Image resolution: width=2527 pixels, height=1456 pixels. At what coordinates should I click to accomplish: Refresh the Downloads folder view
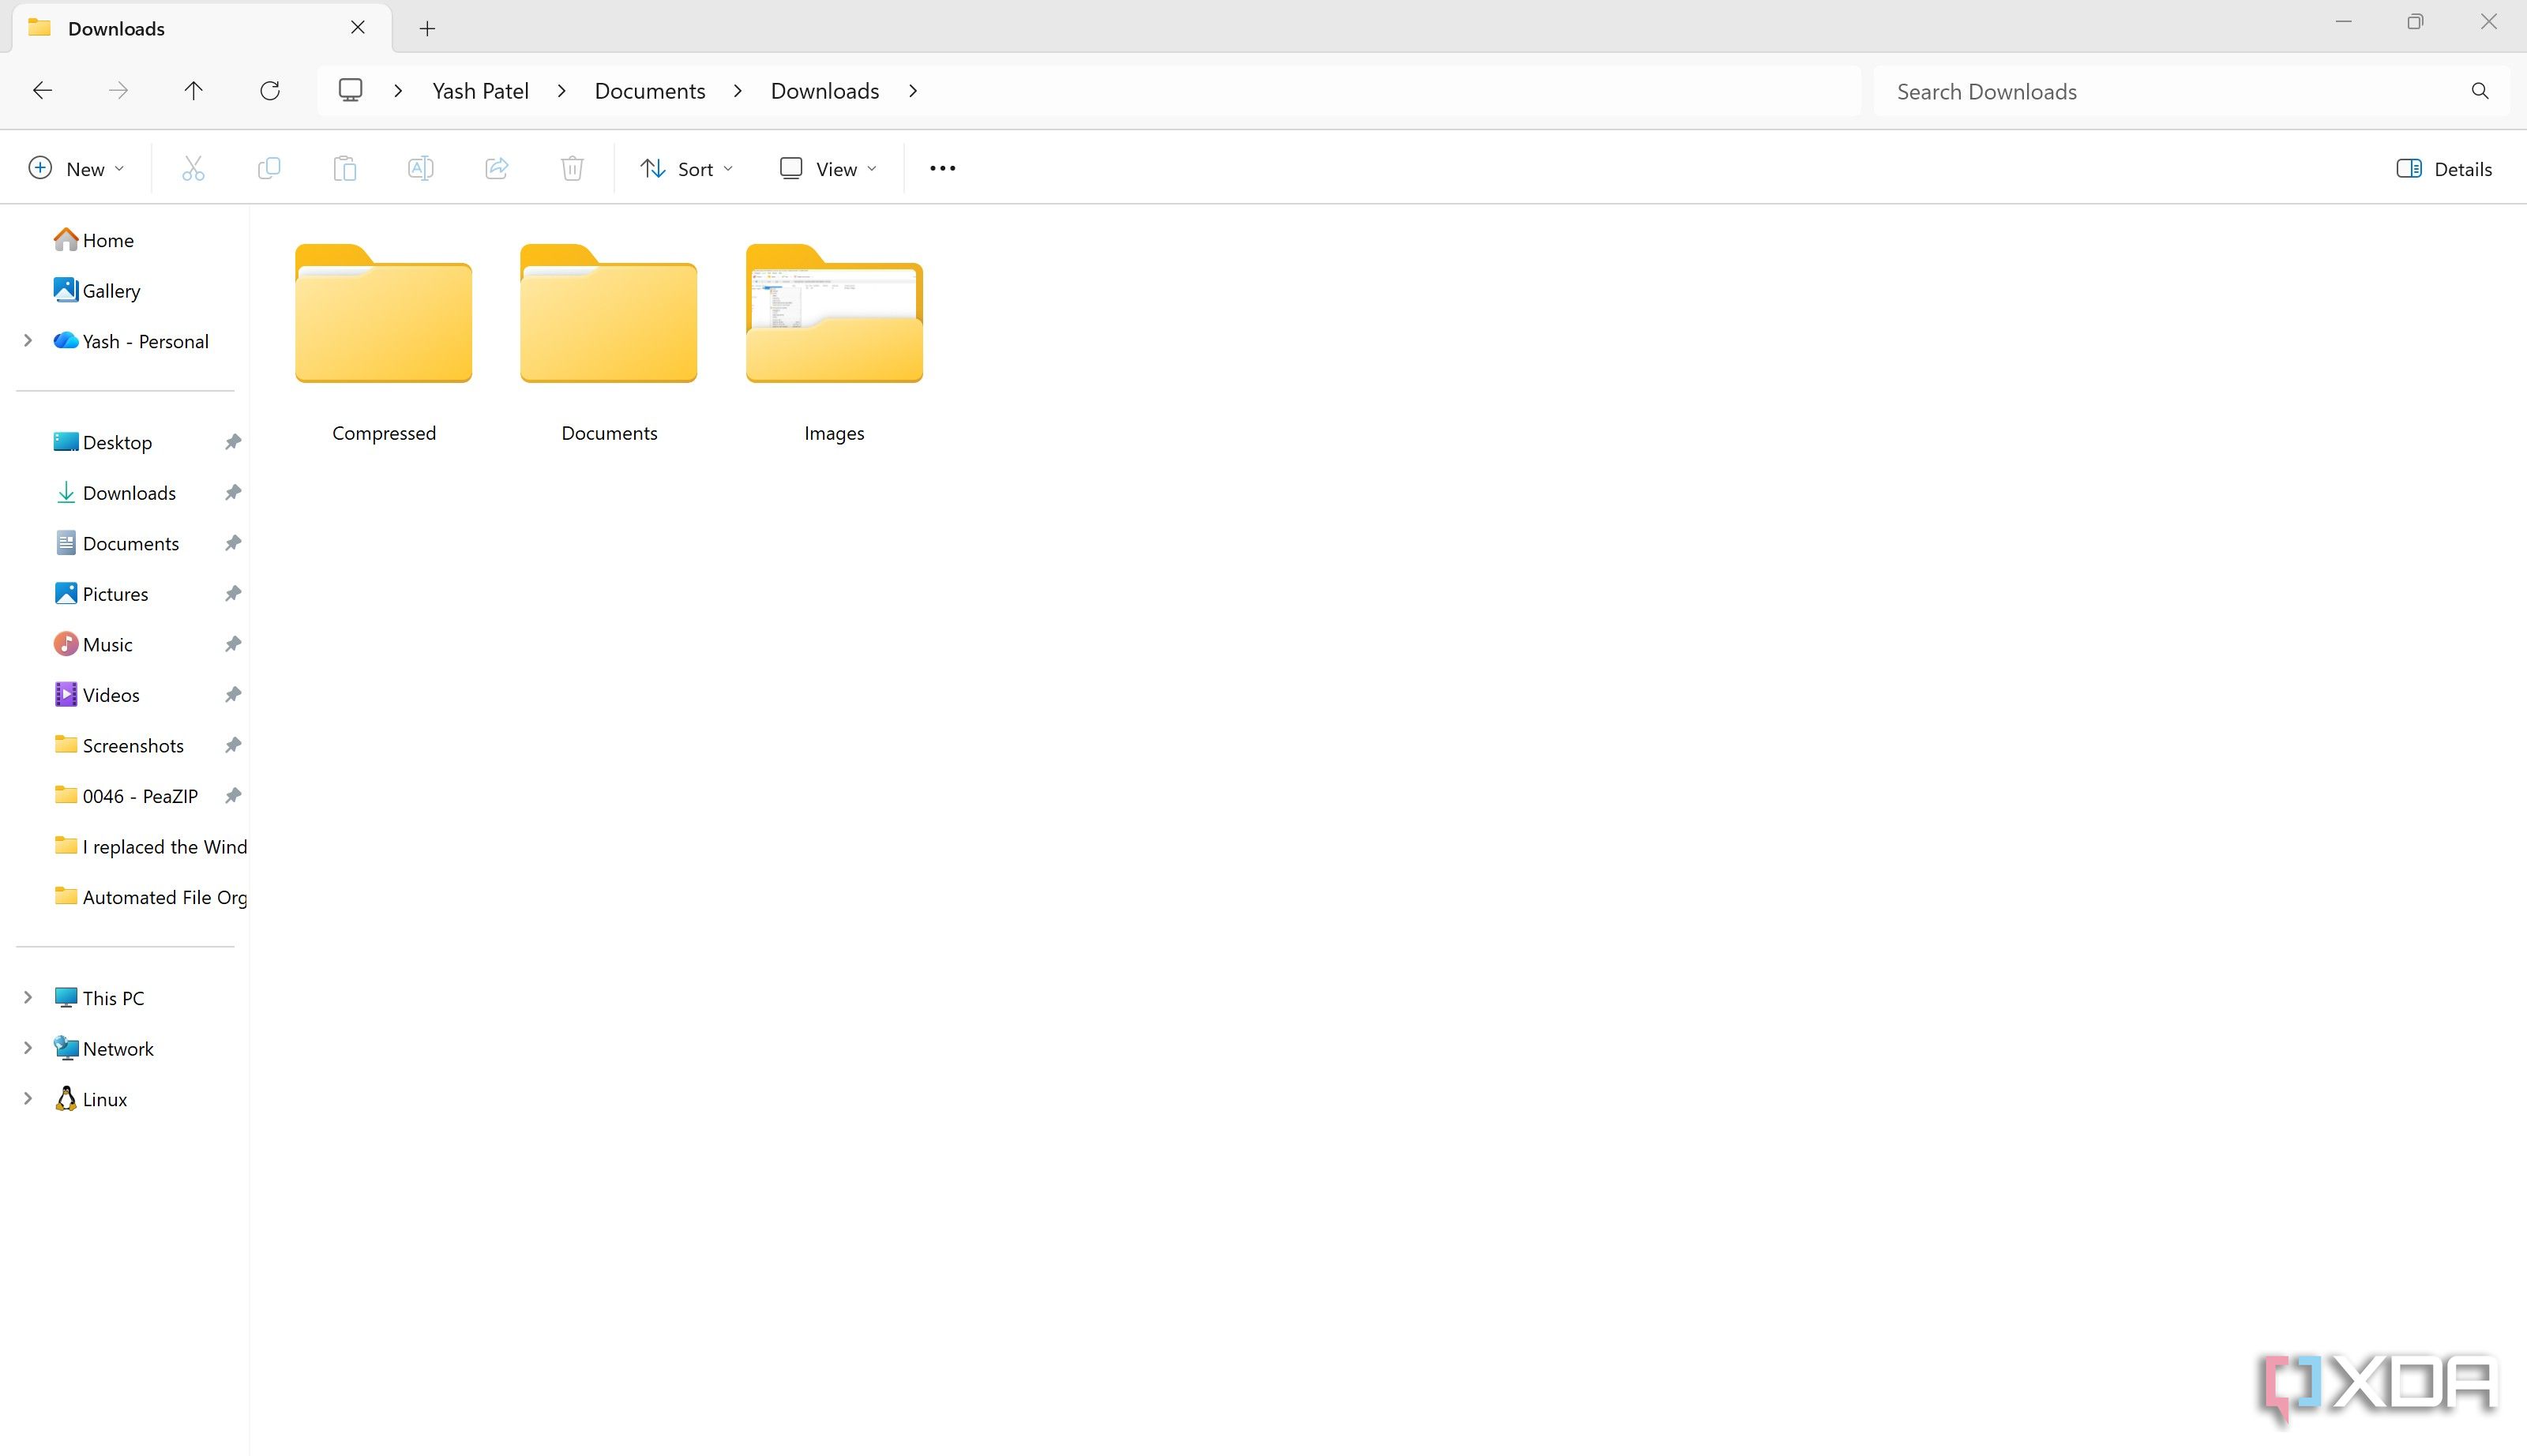click(x=270, y=91)
